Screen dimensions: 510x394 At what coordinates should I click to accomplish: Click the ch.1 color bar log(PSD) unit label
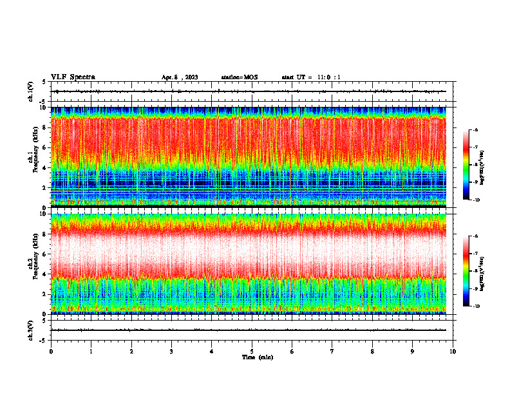point(482,167)
